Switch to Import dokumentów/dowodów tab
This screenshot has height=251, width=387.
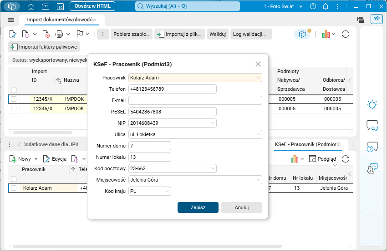pyautogui.click(x=61, y=20)
